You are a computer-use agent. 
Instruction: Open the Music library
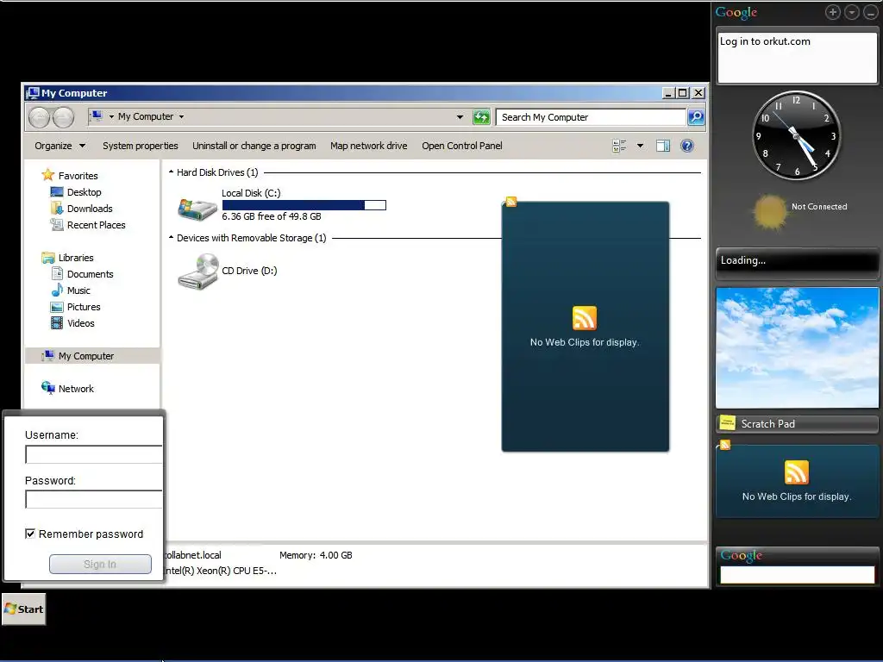pyautogui.click(x=78, y=290)
